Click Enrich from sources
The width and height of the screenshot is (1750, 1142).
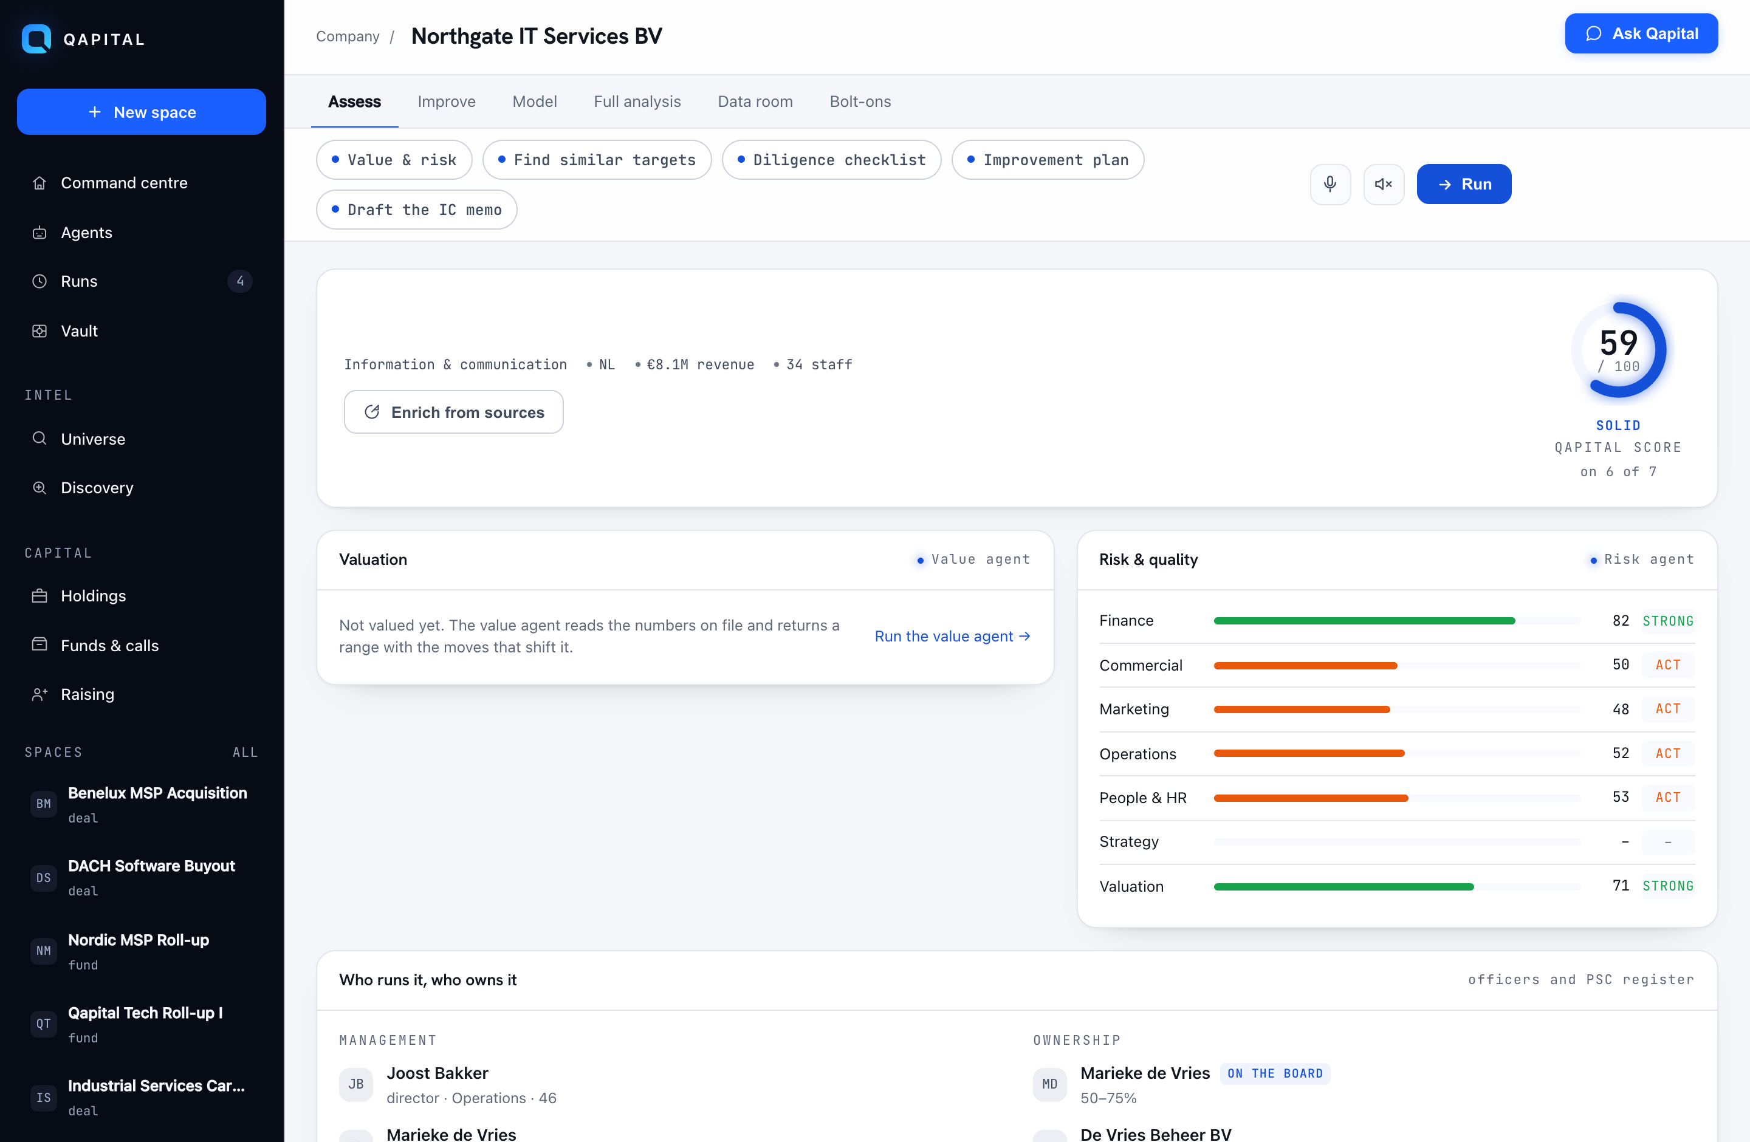pyautogui.click(x=454, y=412)
